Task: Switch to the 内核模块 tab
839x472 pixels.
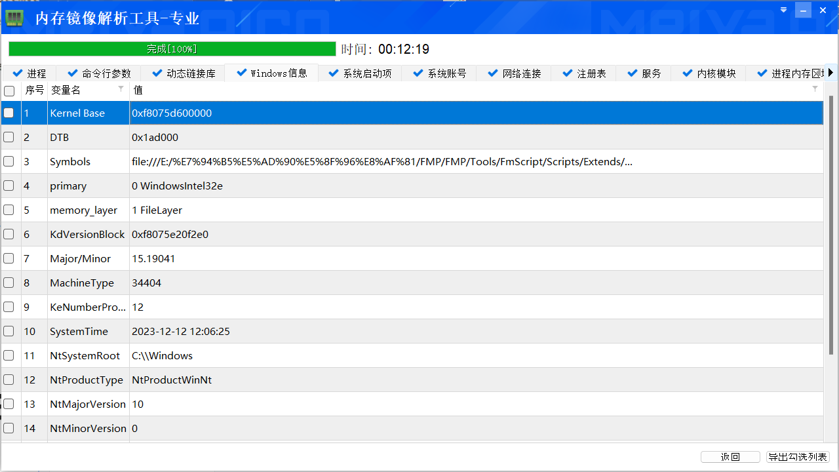Action: click(708, 73)
